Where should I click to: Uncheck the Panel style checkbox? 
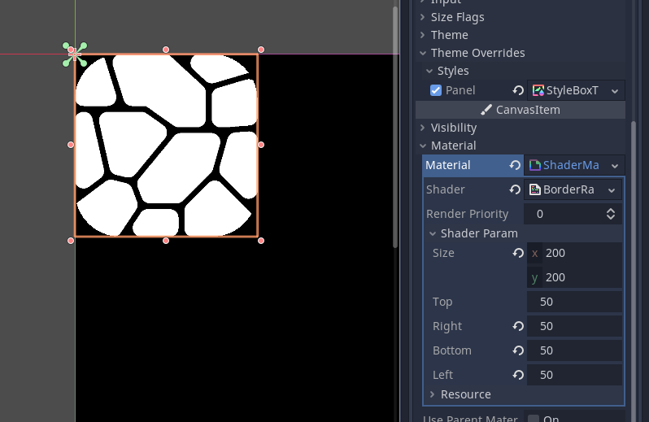(436, 90)
